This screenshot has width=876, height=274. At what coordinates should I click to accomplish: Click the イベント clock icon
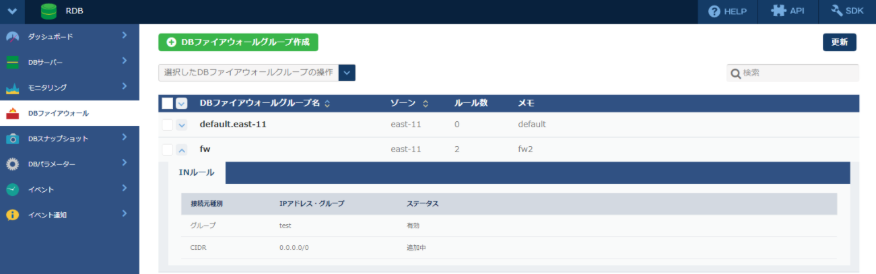(x=13, y=190)
